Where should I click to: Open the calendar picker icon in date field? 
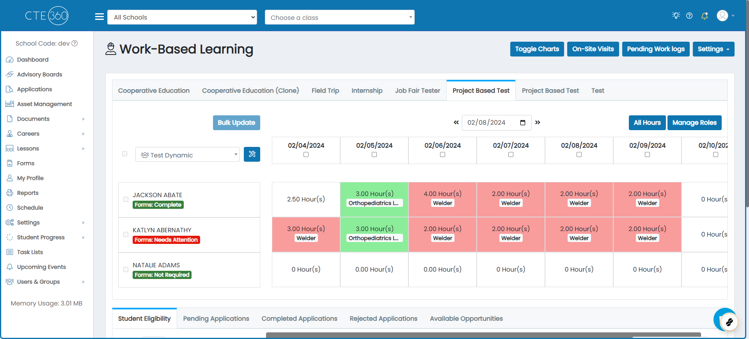tap(523, 123)
